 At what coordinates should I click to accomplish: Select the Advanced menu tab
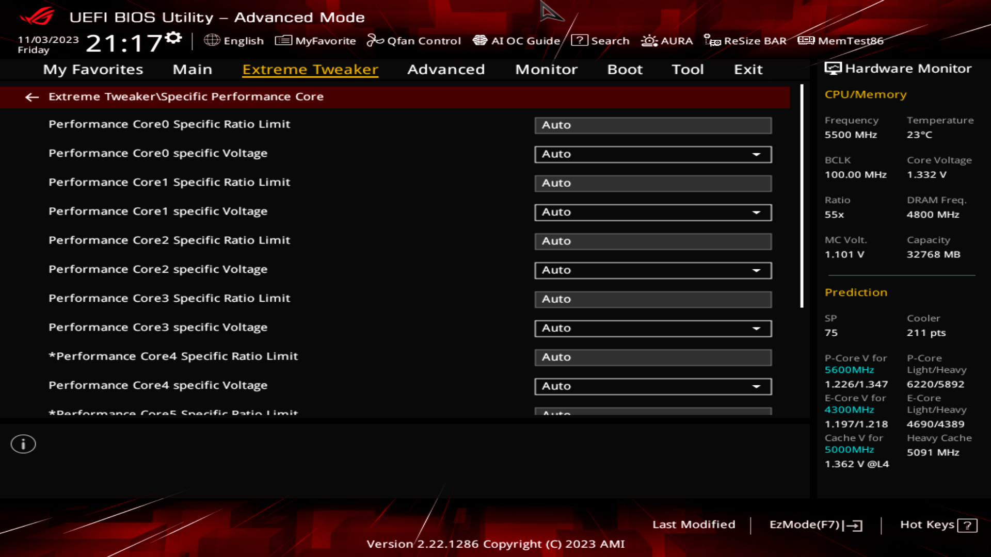click(446, 69)
